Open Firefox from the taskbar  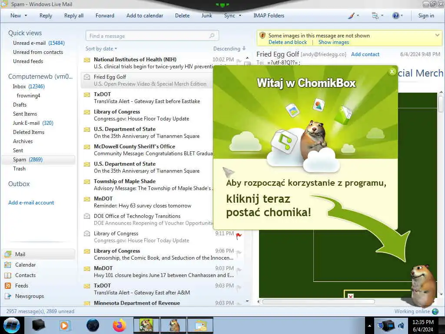click(120, 325)
